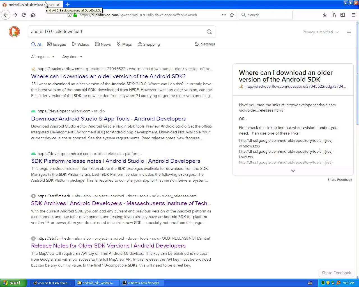This screenshot has width=359, height=287.
Task: Open the search Settings menu
Action: click(205, 44)
